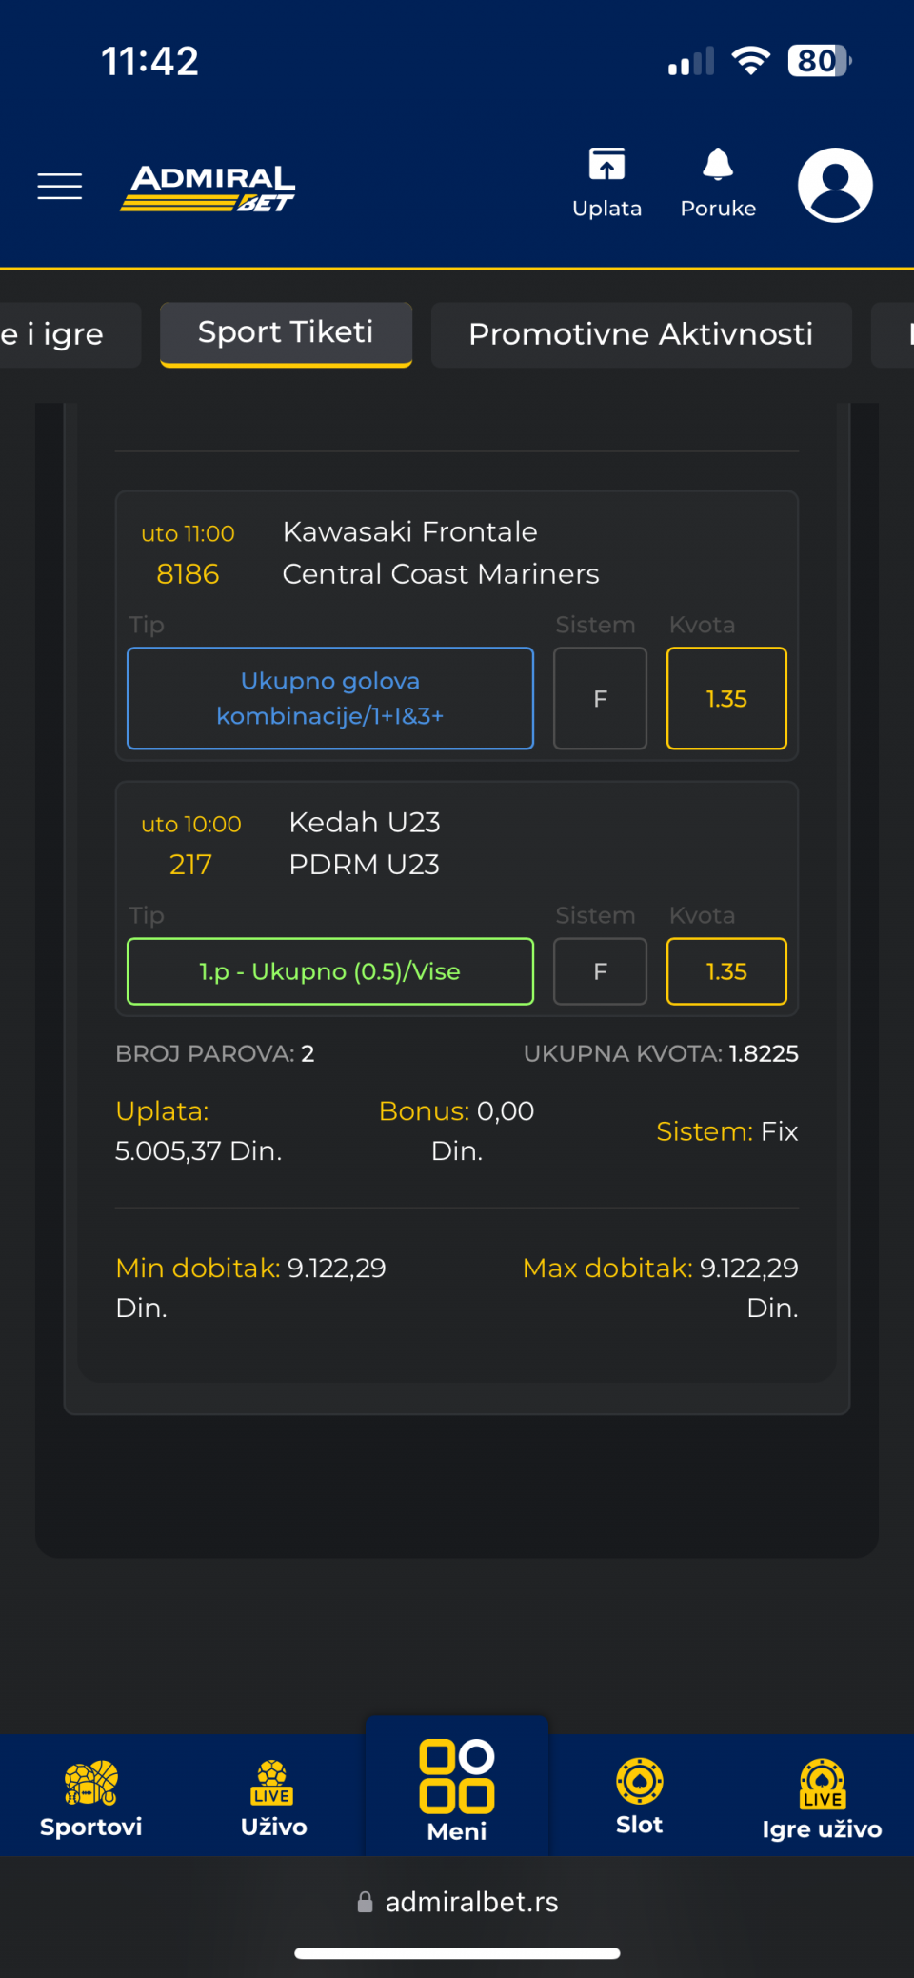Tap the 1.p - Ukupno (0.5)/Vise tip
This screenshot has height=1978, width=914.
(329, 971)
